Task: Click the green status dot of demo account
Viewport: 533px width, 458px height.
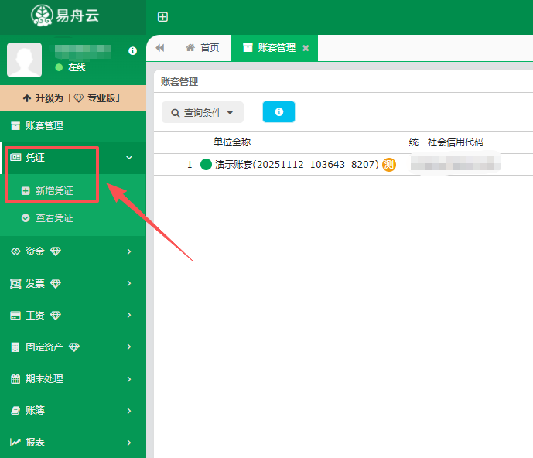Action: click(x=206, y=164)
